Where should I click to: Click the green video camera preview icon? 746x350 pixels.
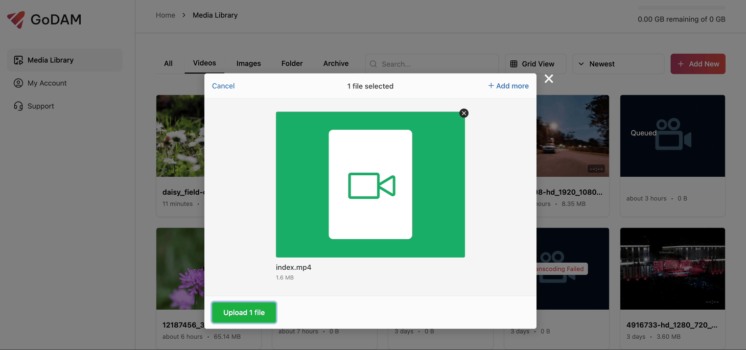371,185
